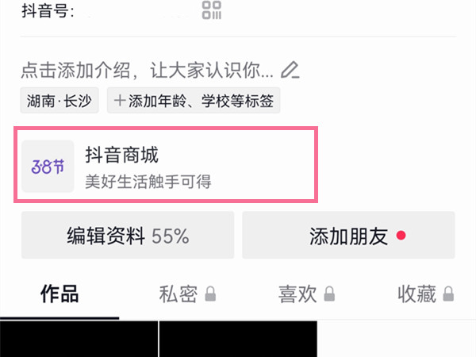Select the 湖南·长沙 location tag
This screenshot has height=357, width=476.
click(x=59, y=101)
